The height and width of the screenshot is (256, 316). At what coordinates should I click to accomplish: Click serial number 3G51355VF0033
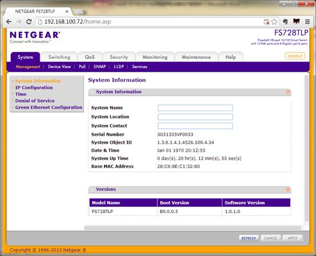click(x=175, y=135)
